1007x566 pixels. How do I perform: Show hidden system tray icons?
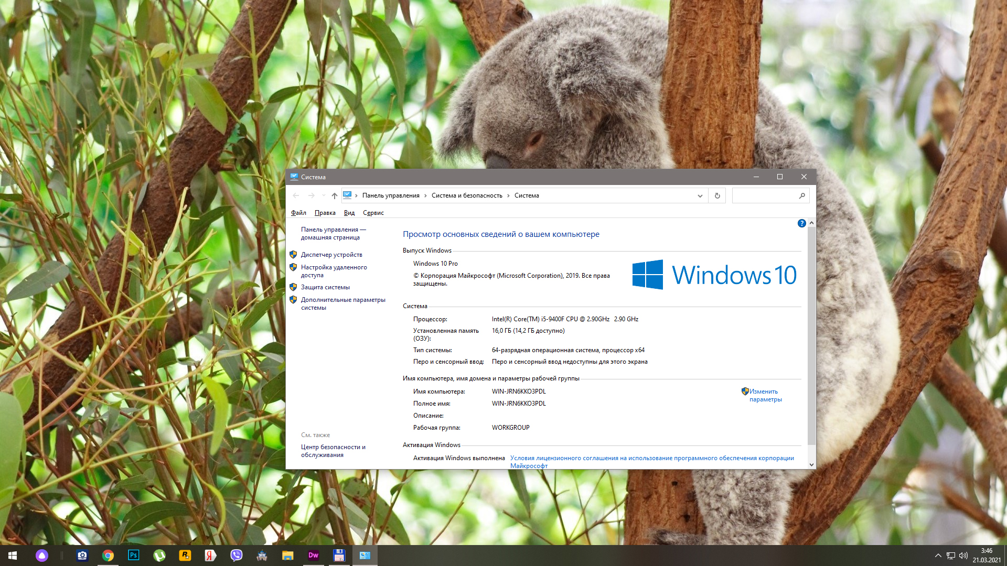click(x=938, y=556)
